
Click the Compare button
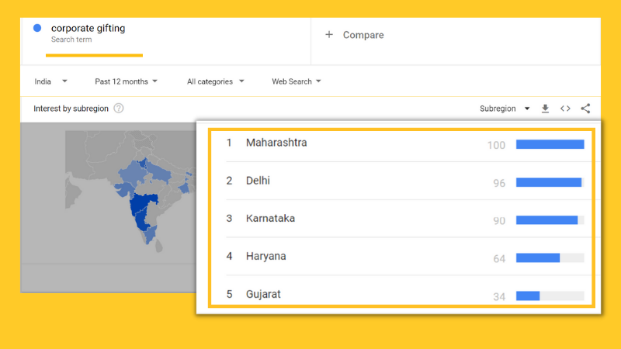[x=355, y=35]
